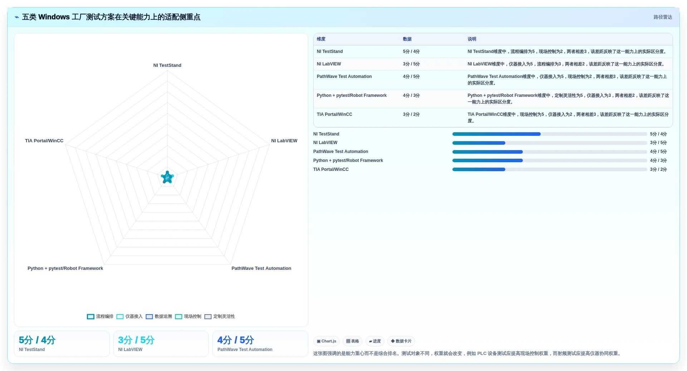Select TIA Portal/WinCC table row name
687x371 pixels.
point(334,114)
